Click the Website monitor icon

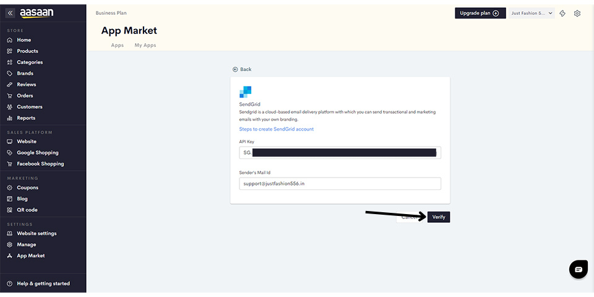pyautogui.click(x=10, y=142)
